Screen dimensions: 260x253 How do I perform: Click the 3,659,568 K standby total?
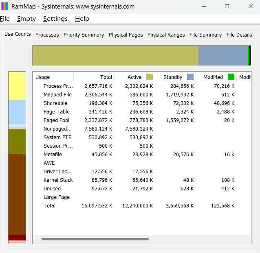click(180, 206)
